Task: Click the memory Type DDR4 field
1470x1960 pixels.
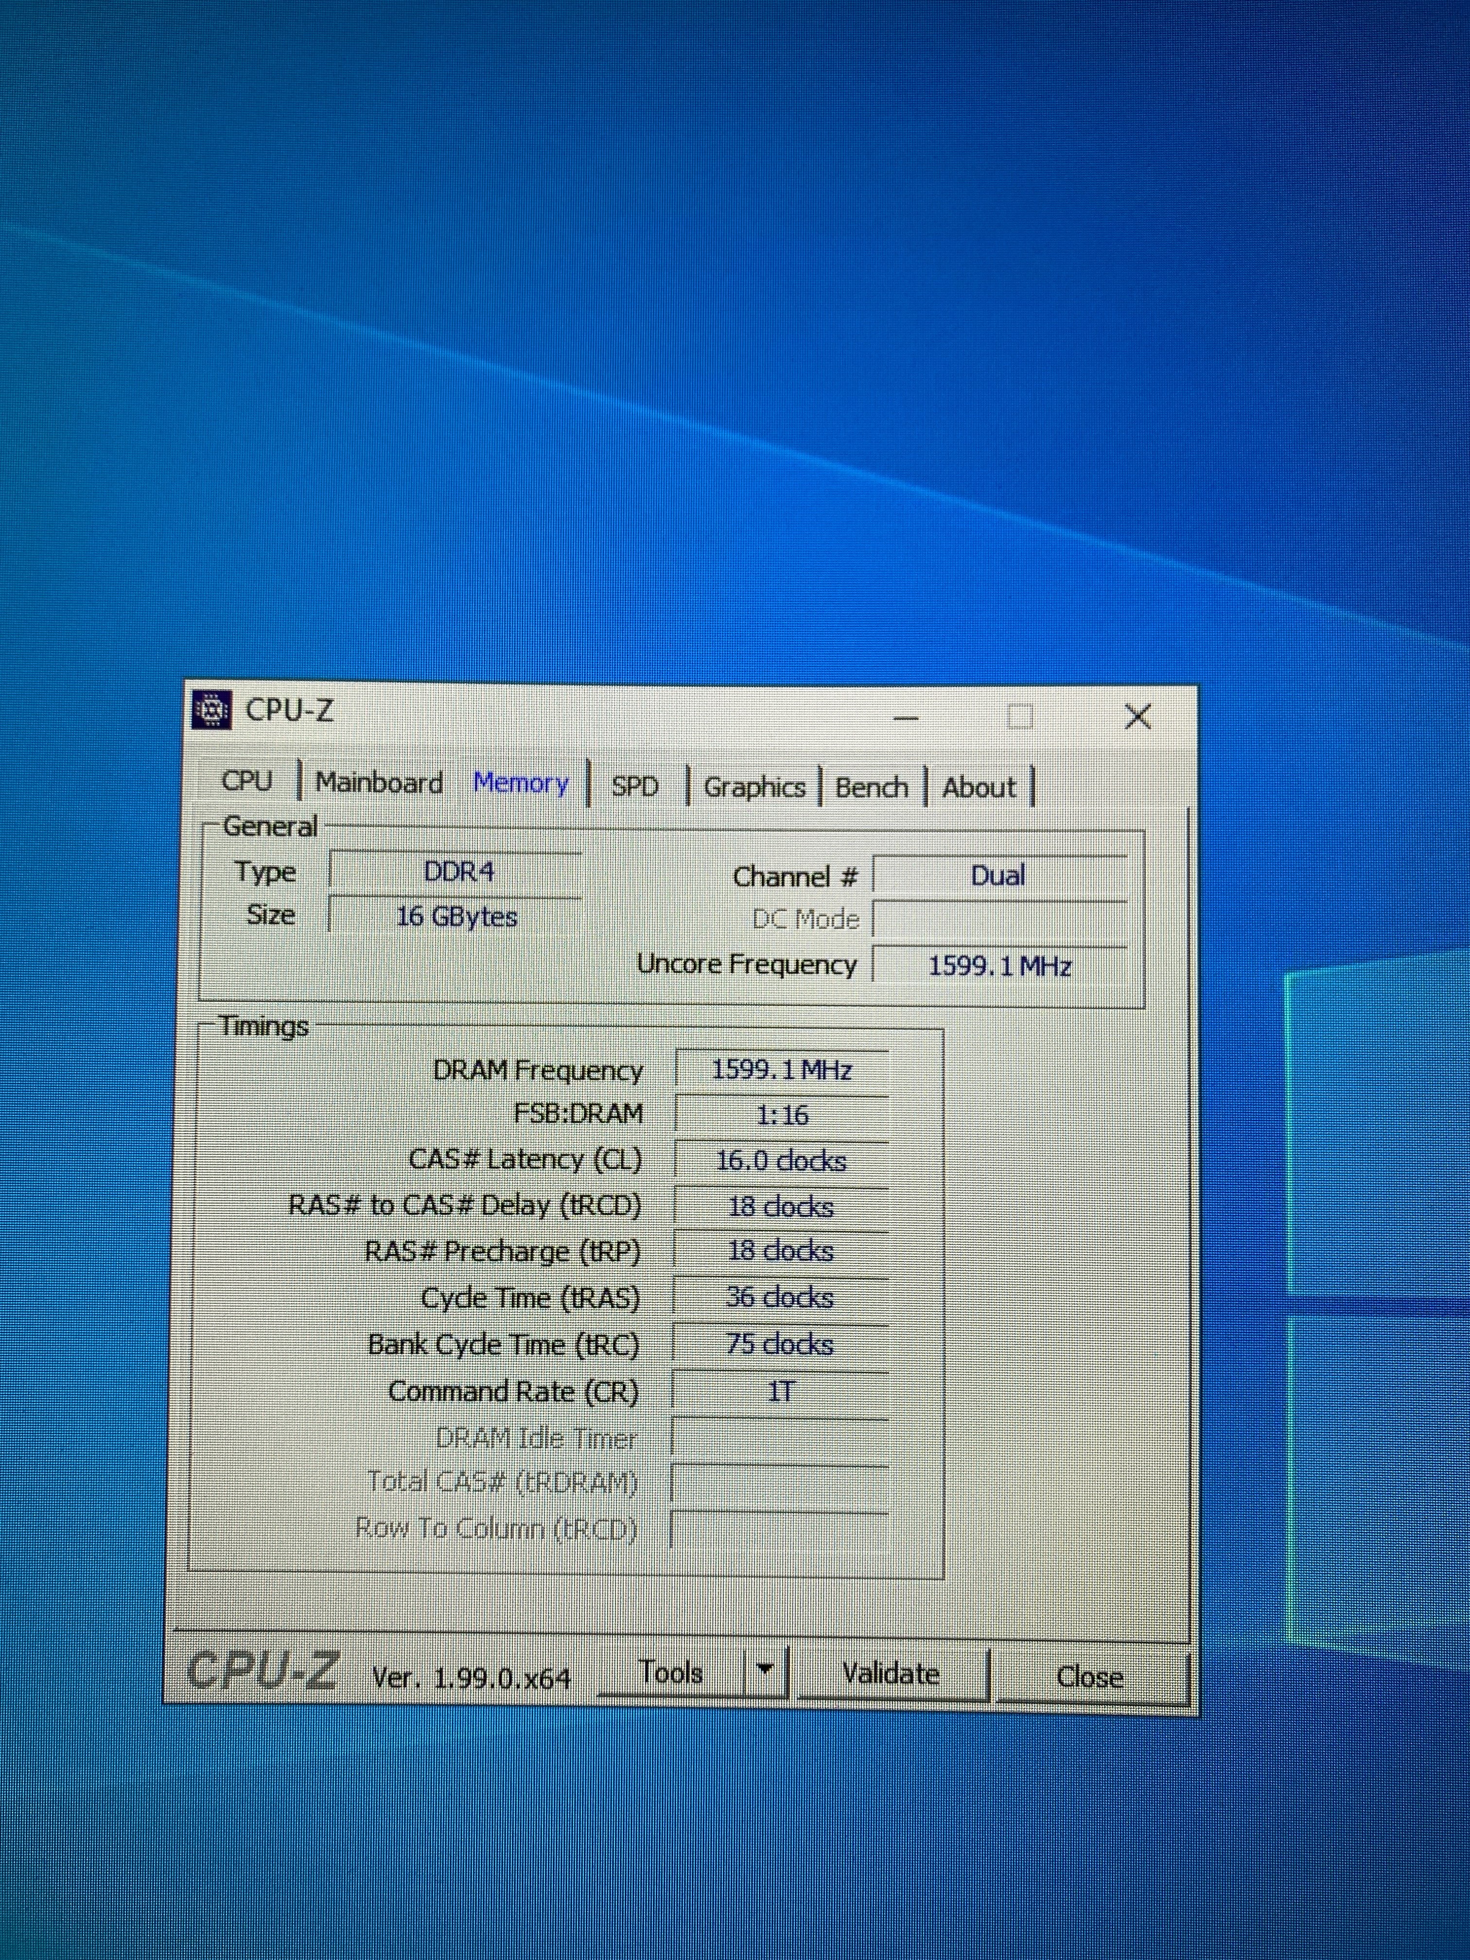Action: pos(457,872)
